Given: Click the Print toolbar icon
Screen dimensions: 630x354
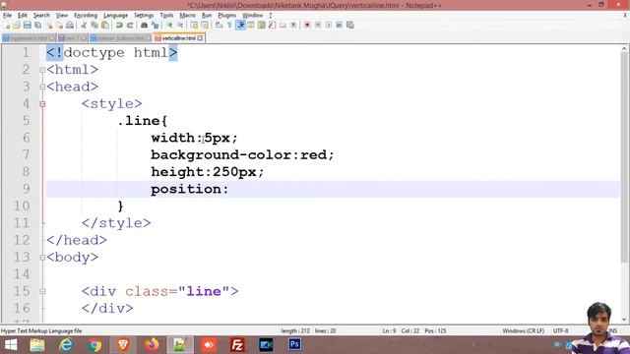Looking at the screenshot, I should tap(70, 26).
